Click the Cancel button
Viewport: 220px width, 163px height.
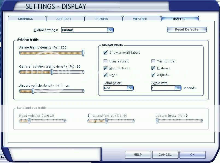[x=165, y=155]
